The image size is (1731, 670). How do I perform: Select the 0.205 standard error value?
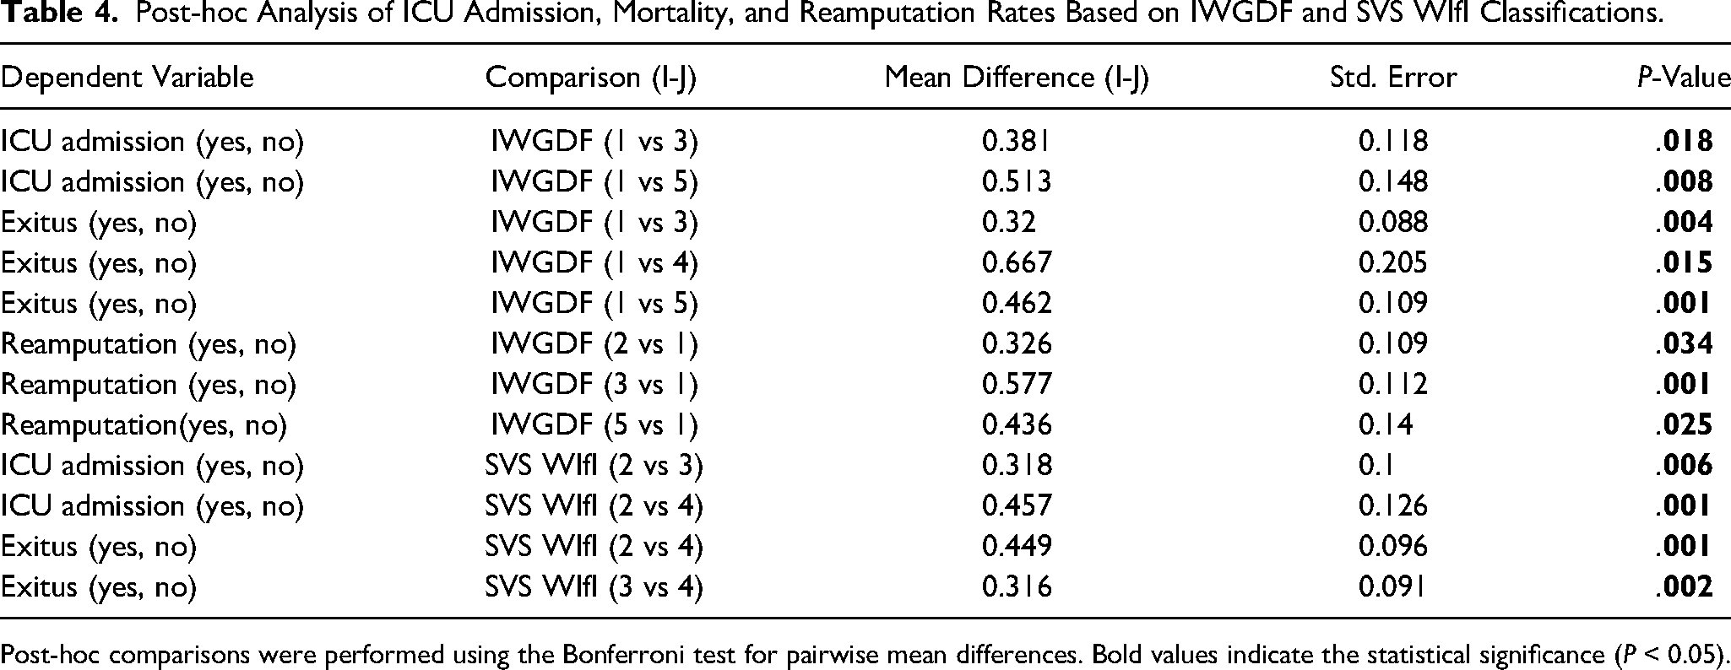click(1393, 262)
